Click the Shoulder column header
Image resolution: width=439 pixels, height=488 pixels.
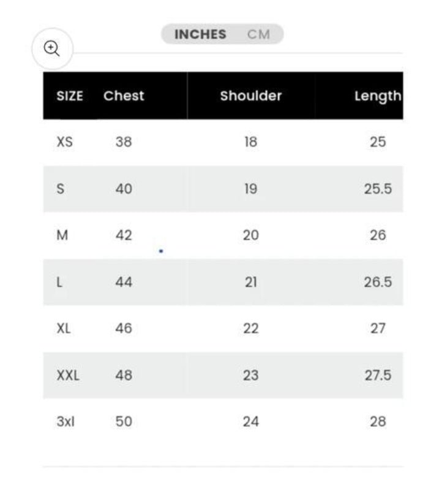pos(251,96)
